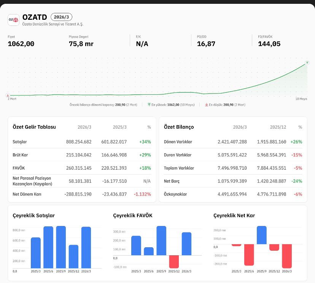
Task: Click the 2026/3 bar in Çeyreklik Net Kar
Action: 287,256
